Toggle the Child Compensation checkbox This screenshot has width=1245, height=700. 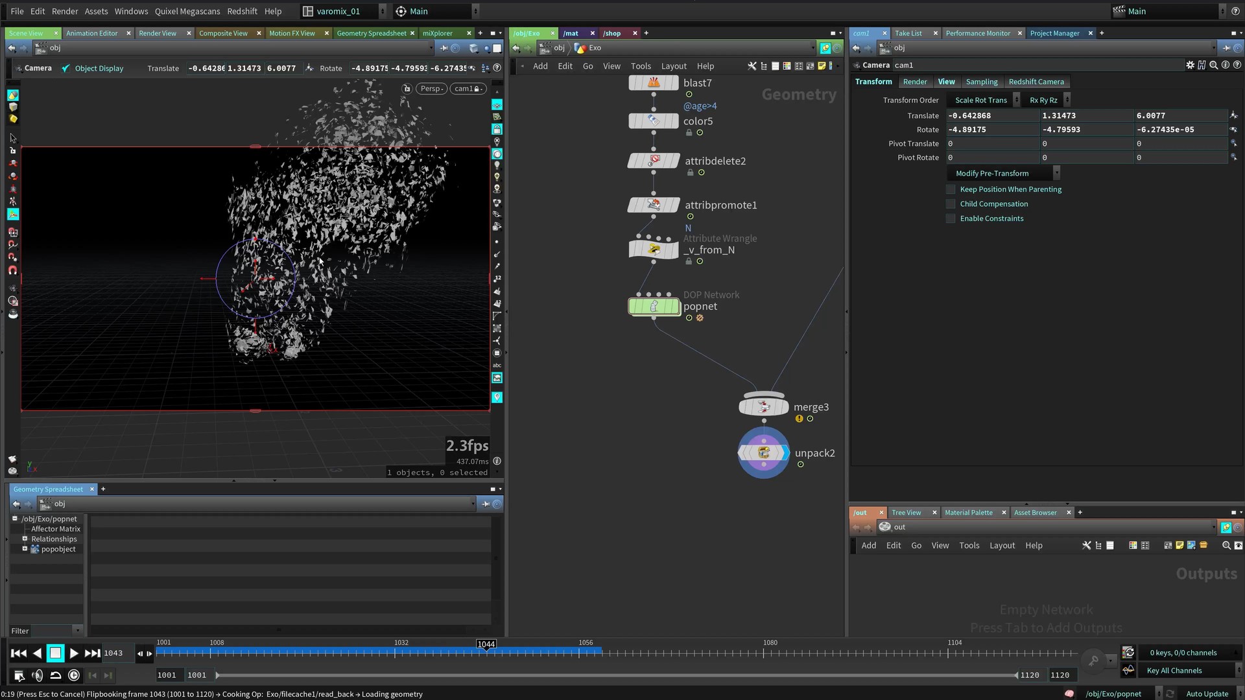click(951, 204)
